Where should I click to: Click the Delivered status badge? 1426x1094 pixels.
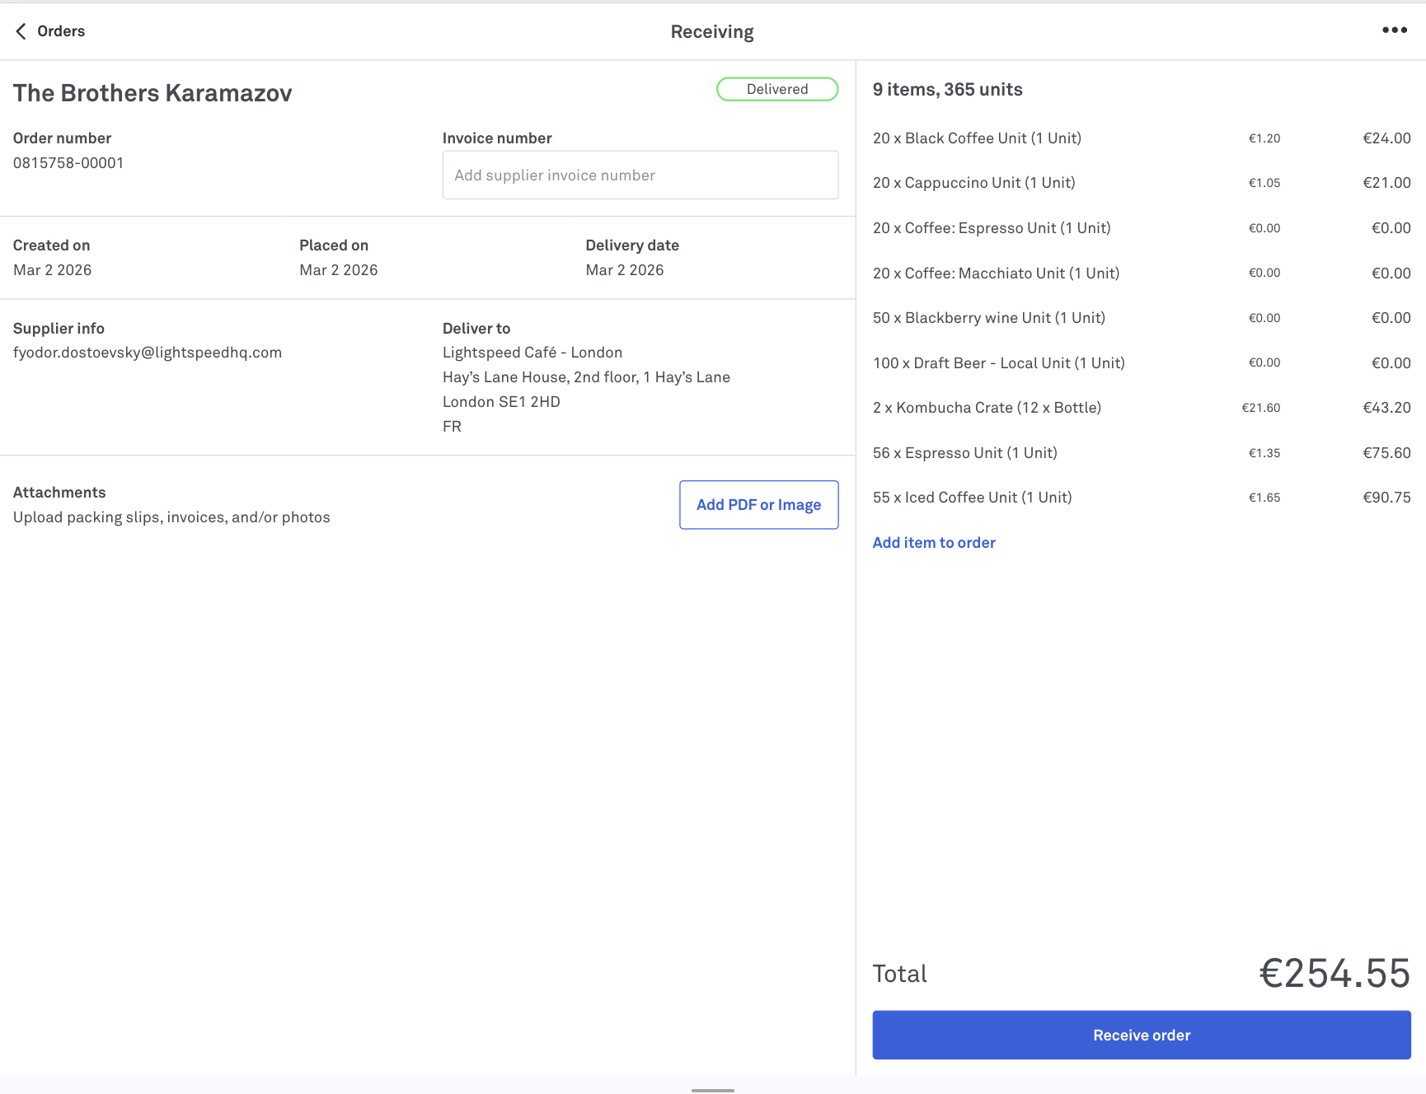[776, 89]
